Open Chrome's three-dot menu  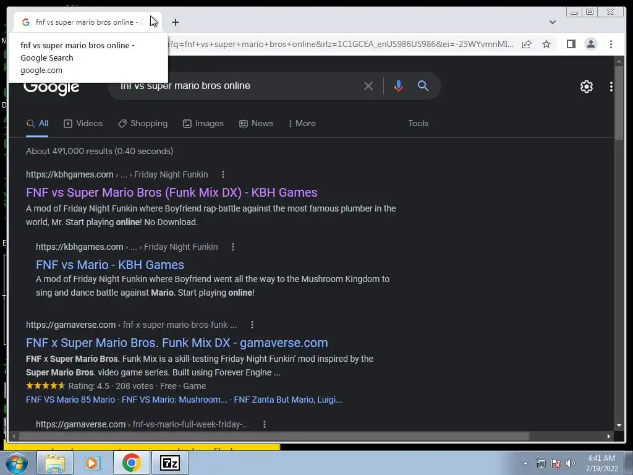[x=611, y=44]
